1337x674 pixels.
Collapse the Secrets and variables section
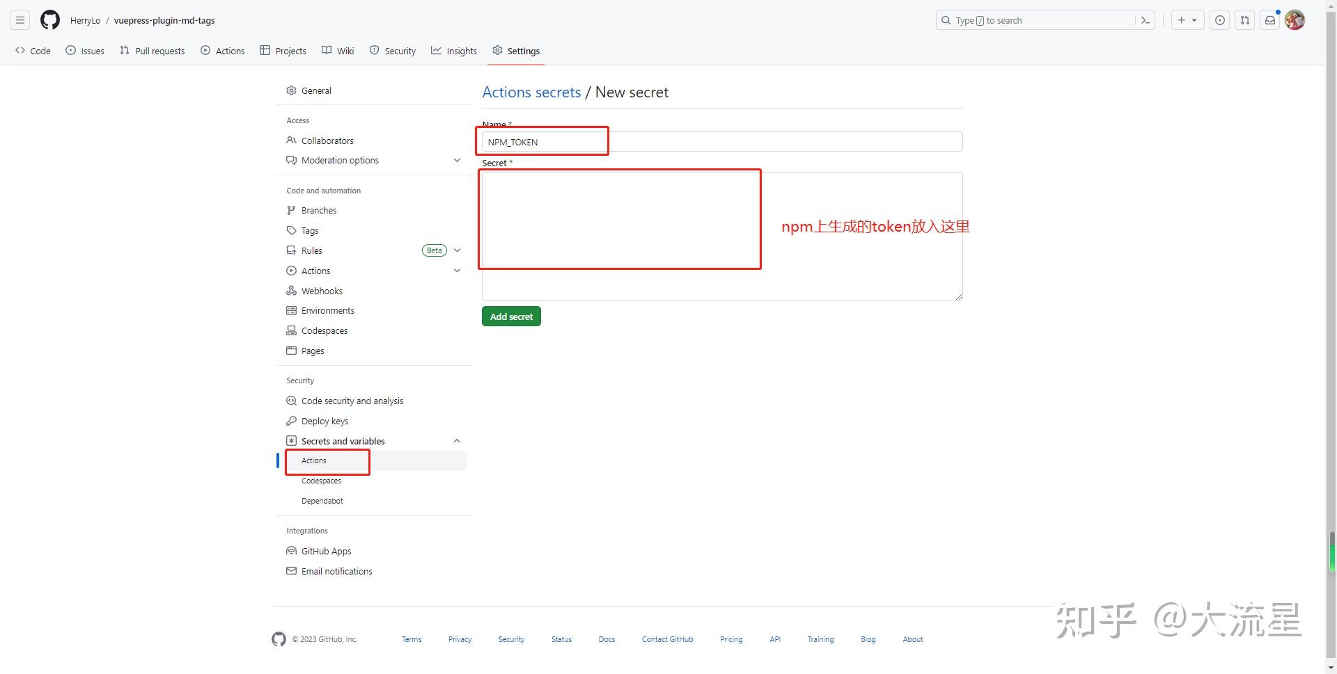(458, 440)
